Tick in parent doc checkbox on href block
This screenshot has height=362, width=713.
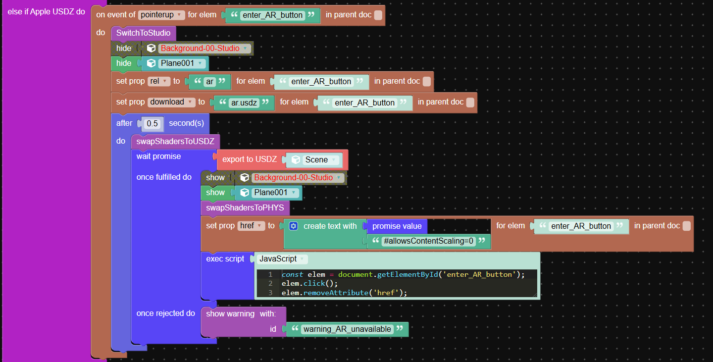click(x=686, y=226)
